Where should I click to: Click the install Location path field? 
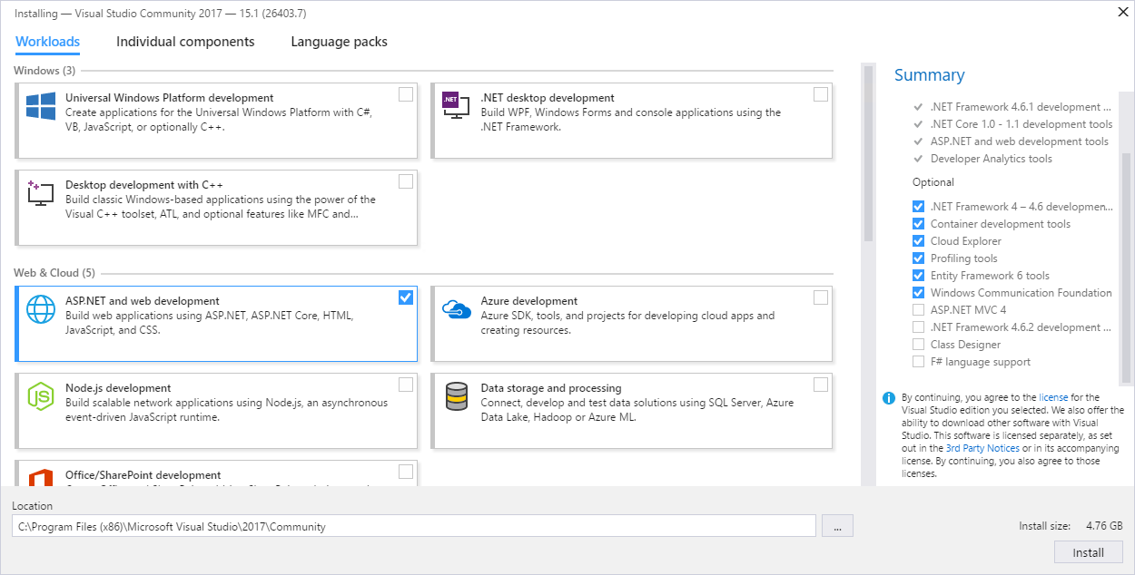(414, 526)
